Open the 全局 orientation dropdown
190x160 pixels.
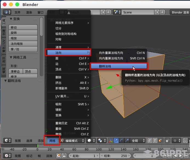(x=138, y=141)
